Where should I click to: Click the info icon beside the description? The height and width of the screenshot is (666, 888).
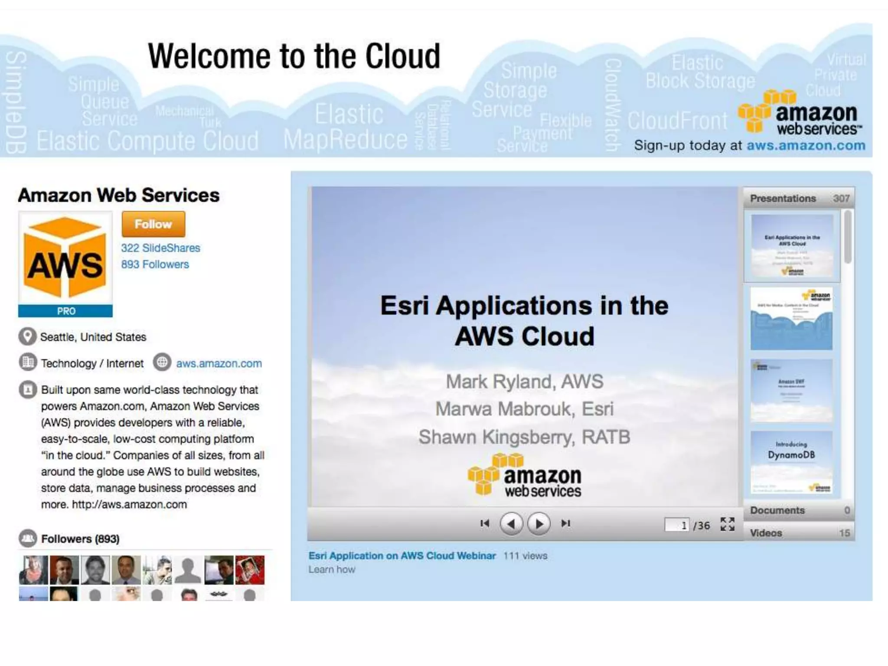pos(27,389)
